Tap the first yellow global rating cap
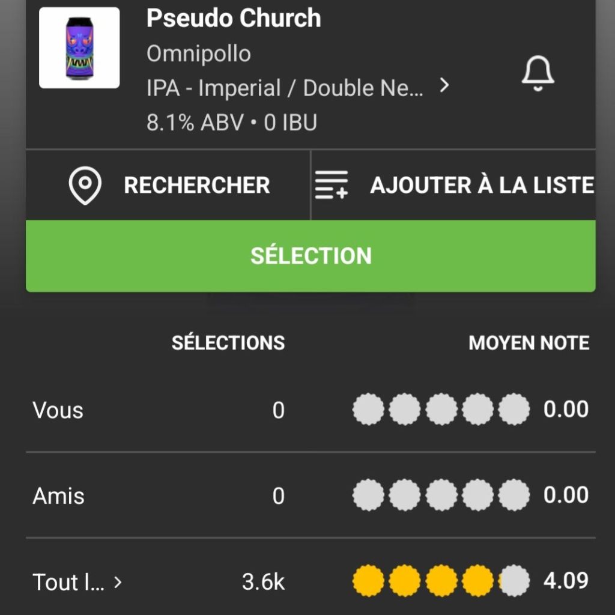The image size is (615, 615). pos(368,581)
